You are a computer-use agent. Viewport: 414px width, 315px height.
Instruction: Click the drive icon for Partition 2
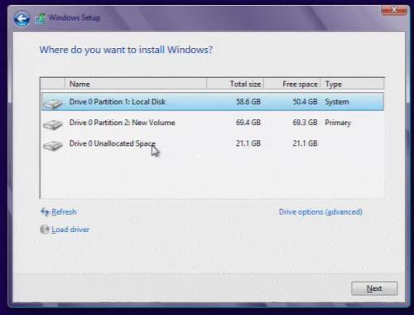coord(52,124)
